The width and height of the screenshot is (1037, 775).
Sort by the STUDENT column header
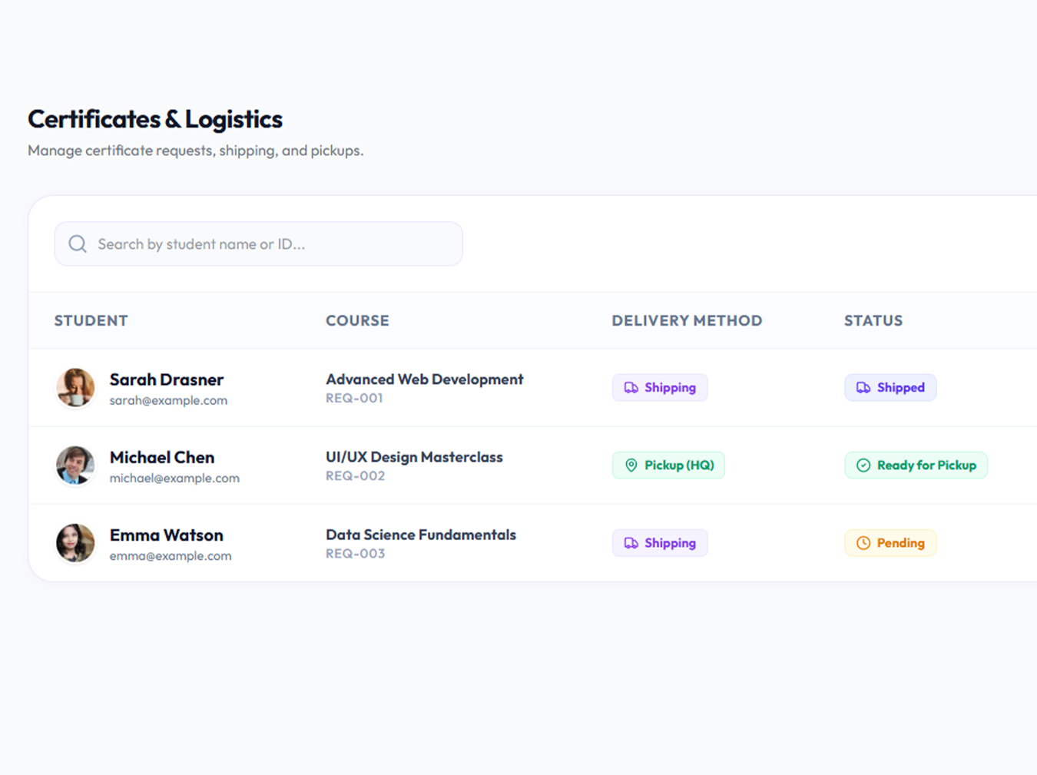point(91,320)
